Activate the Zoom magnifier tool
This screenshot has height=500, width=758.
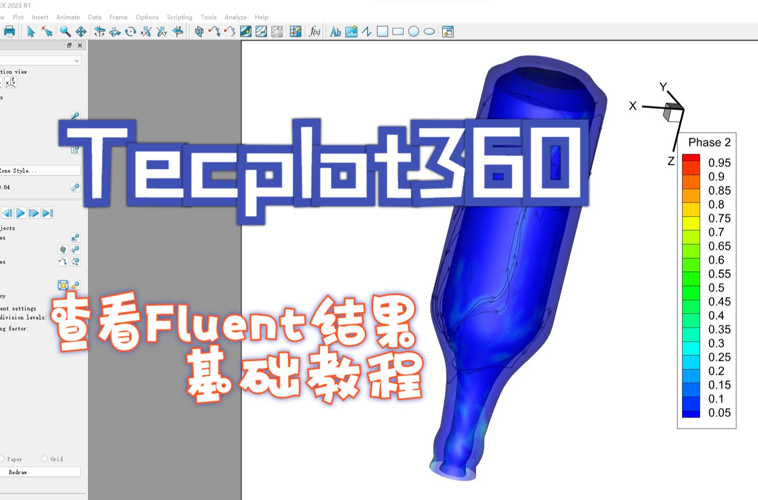tap(65, 32)
